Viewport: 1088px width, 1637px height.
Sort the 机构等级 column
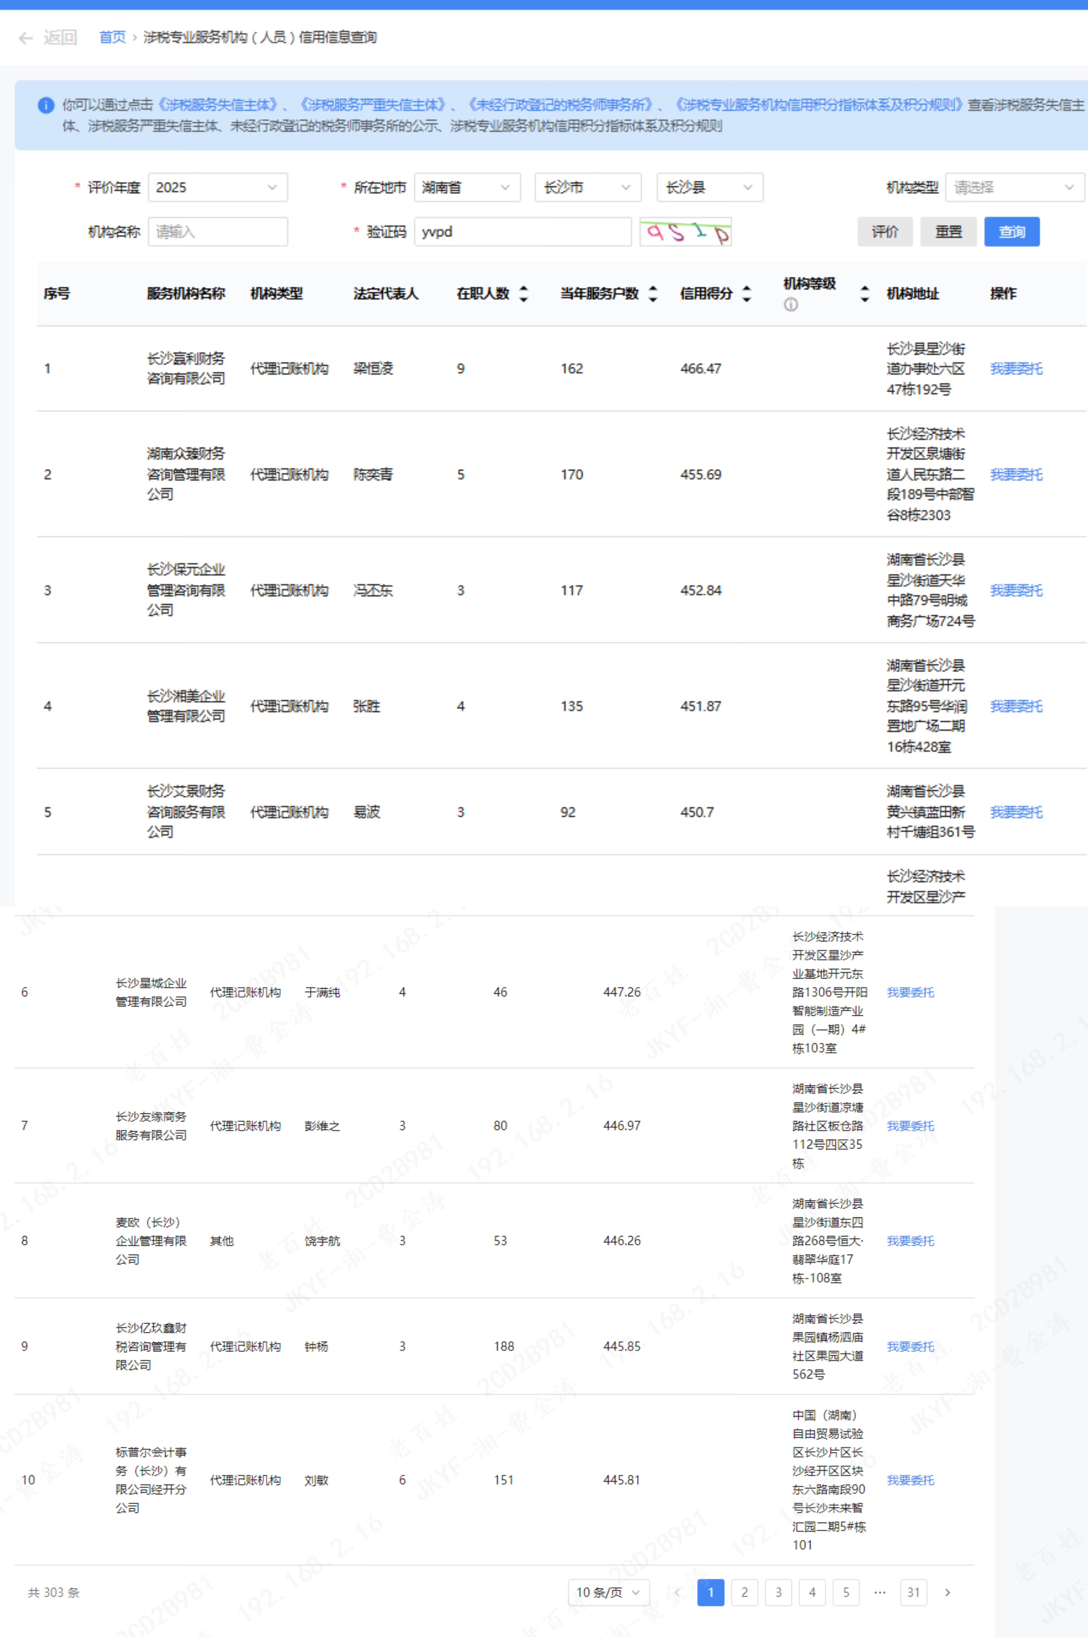click(865, 293)
